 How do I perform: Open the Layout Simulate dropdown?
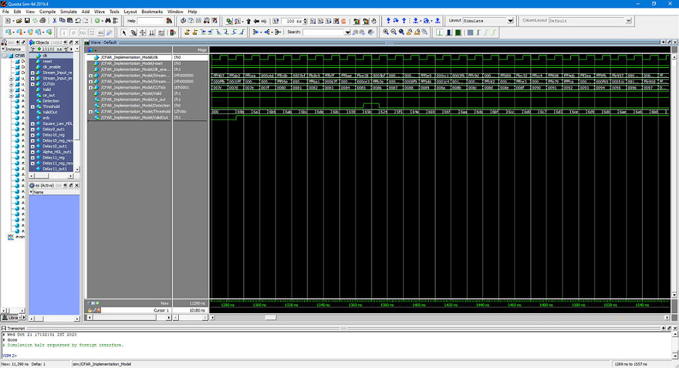point(510,21)
